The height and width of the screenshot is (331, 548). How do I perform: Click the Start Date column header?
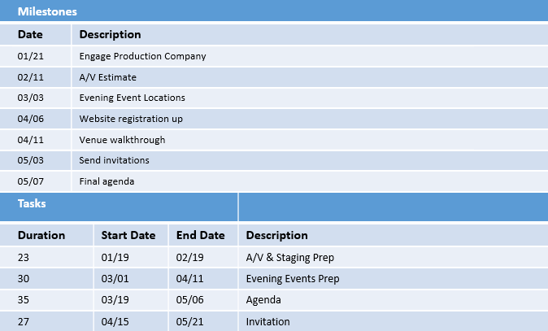128,236
